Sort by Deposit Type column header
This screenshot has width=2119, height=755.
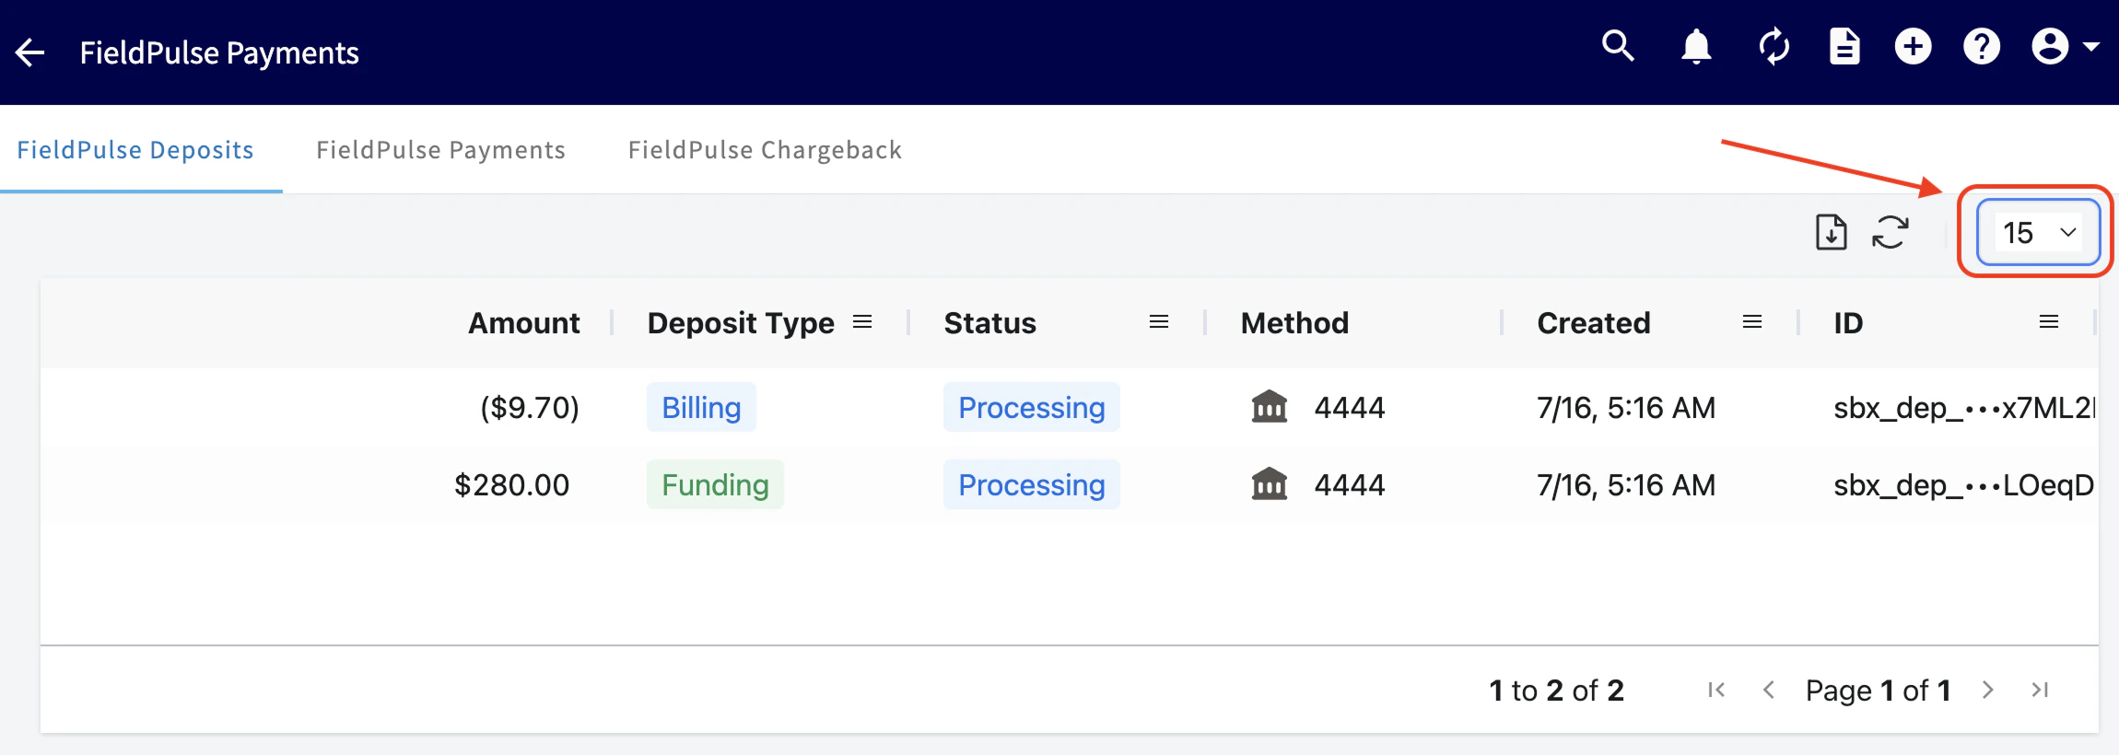coord(741,323)
